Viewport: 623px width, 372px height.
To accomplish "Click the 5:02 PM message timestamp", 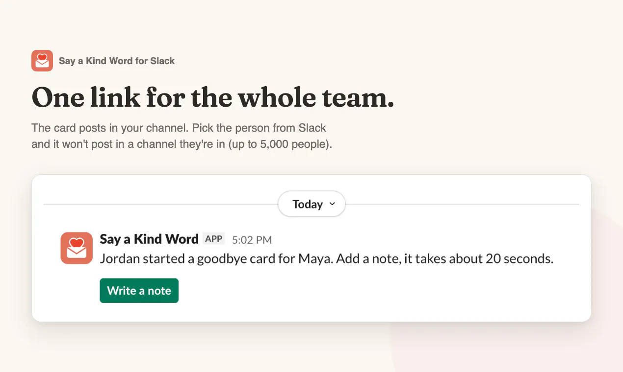I will pos(252,240).
